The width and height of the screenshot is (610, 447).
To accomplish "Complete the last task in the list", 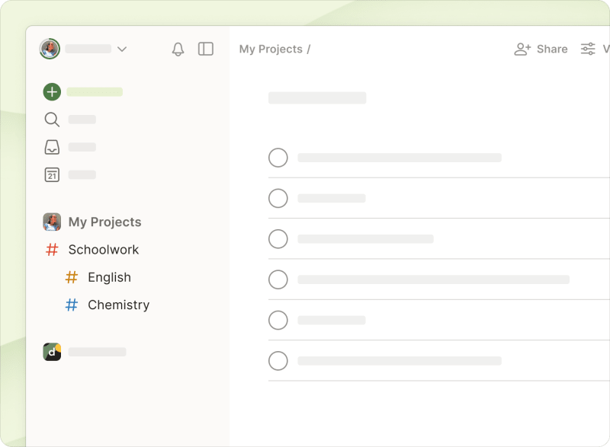I will (278, 360).
